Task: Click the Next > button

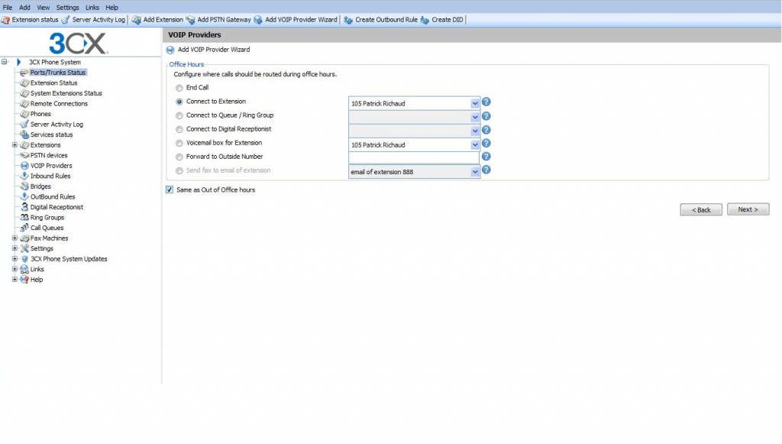Action: point(748,209)
